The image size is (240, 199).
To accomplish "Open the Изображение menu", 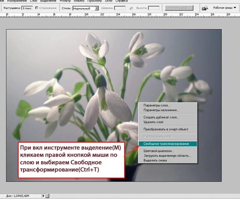I will (17, 1).
